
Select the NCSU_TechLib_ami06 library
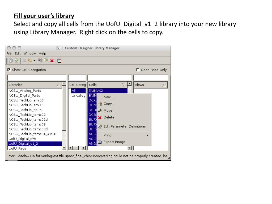35,100
